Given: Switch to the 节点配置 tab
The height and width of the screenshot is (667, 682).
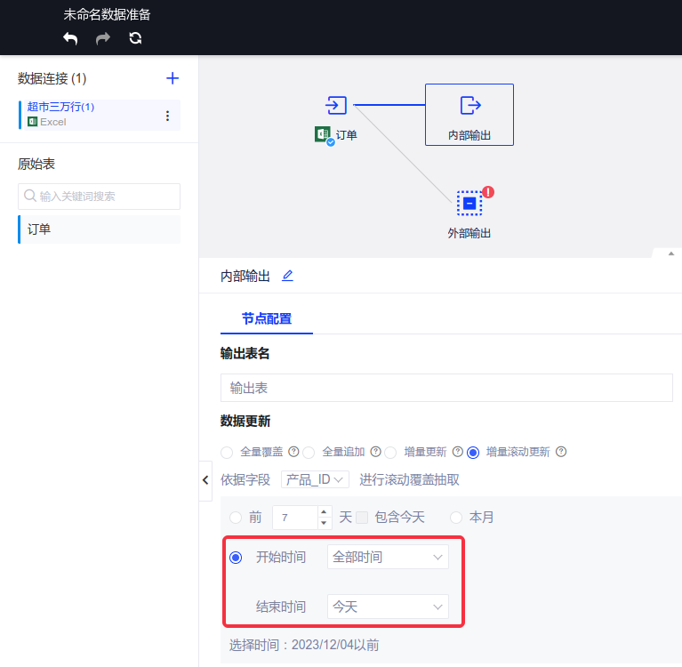Looking at the screenshot, I should coord(266,318).
